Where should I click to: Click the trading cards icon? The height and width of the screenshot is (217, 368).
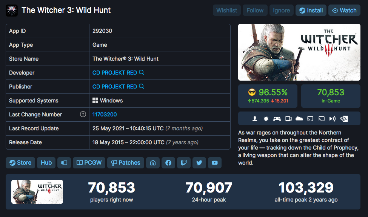pos(288,119)
